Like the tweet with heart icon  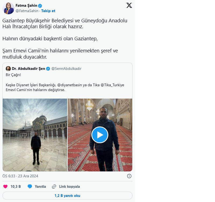(x=5, y=186)
